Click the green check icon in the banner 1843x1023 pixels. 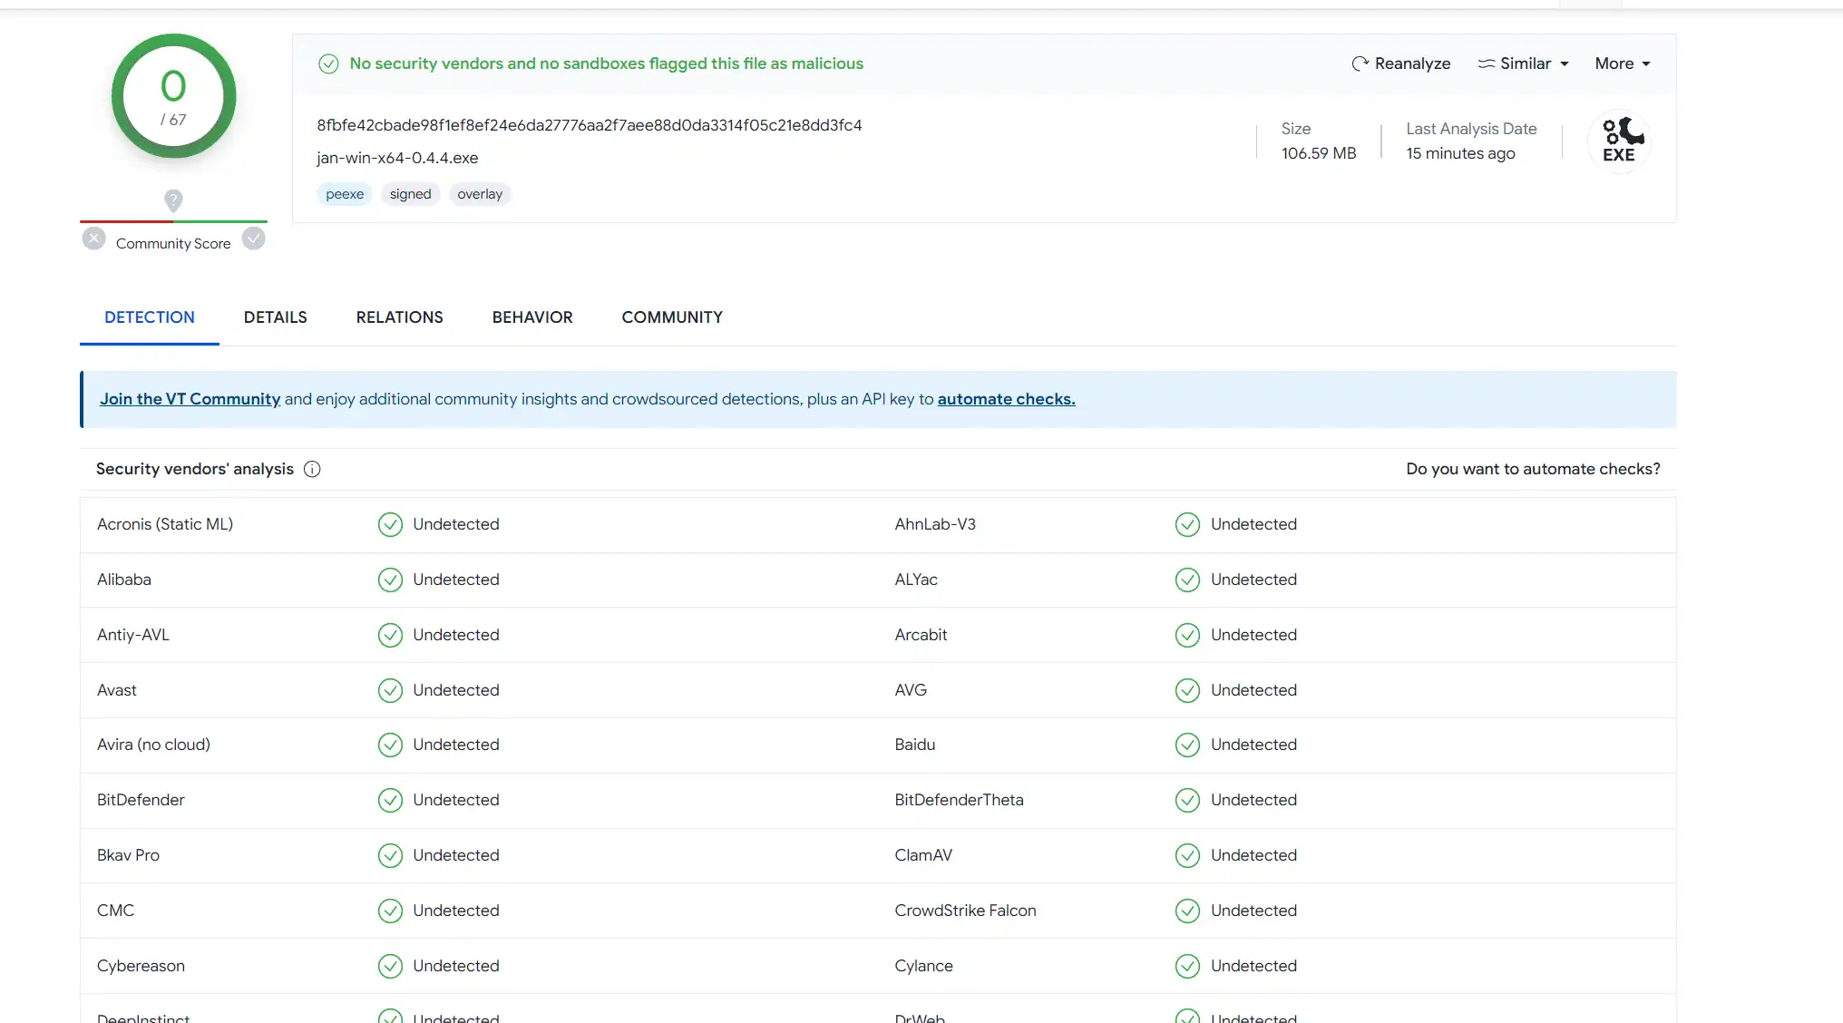[x=328, y=63]
